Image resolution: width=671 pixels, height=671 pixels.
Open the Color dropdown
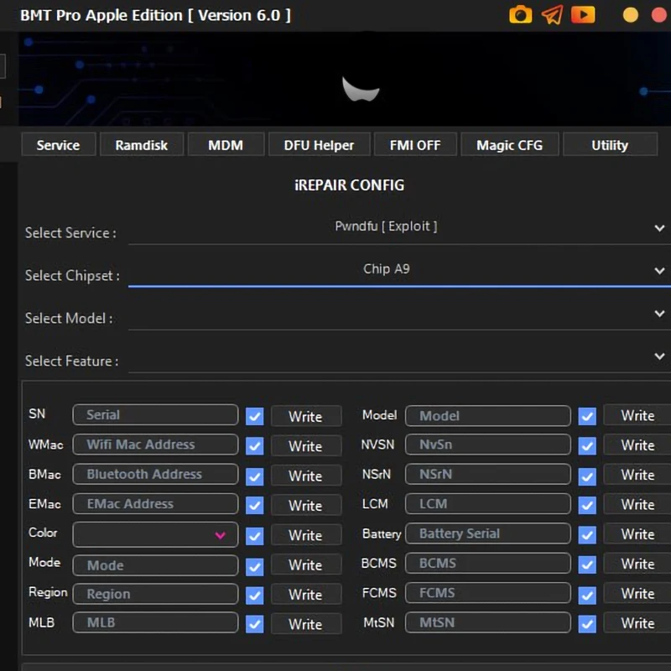(155, 534)
